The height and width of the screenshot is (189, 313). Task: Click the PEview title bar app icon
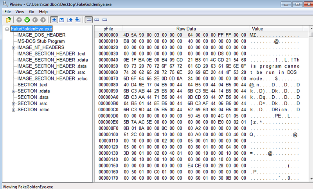tap(5, 4)
